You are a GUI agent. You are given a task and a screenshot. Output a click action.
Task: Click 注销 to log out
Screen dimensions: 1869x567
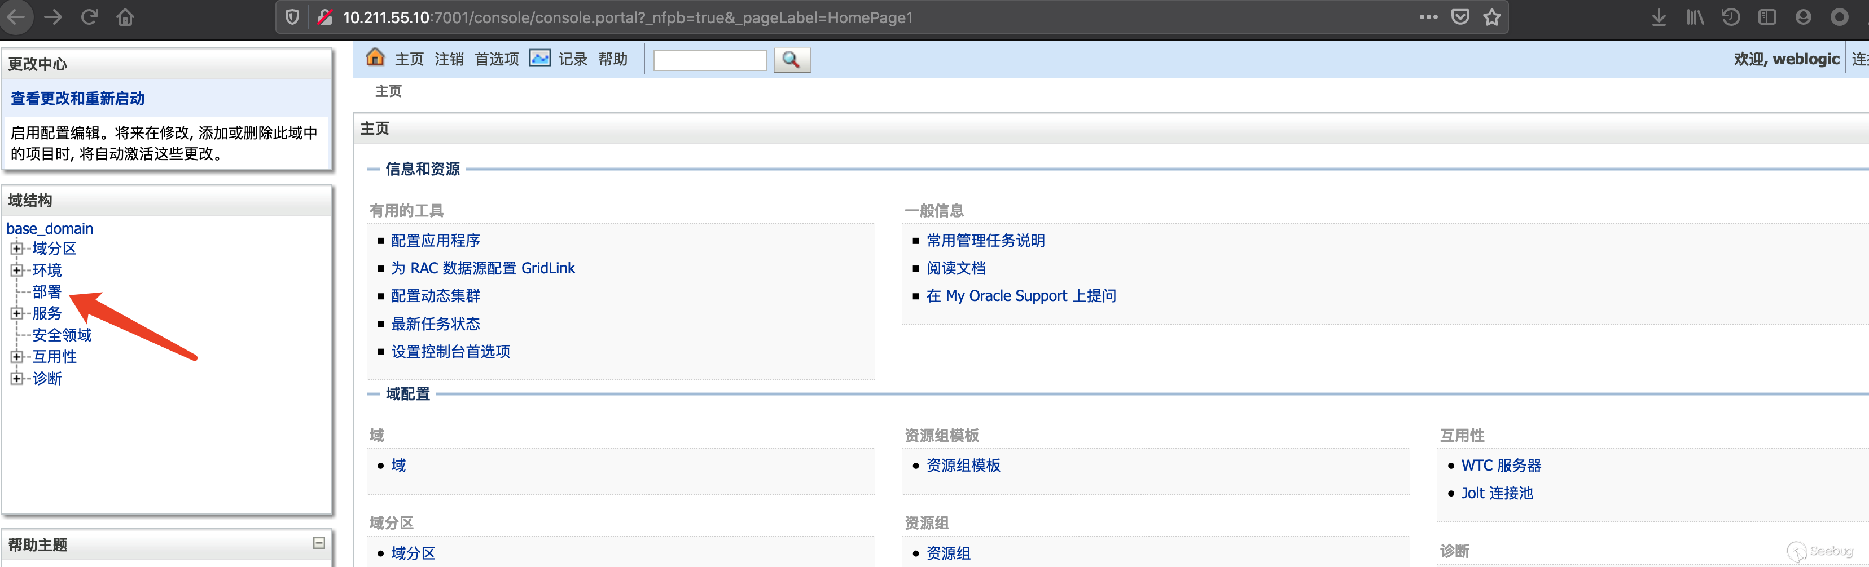click(x=449, y=59)
